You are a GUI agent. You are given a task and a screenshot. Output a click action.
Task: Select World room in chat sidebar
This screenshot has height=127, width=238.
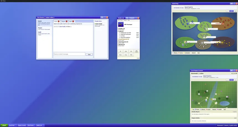[x=45, y=23]
